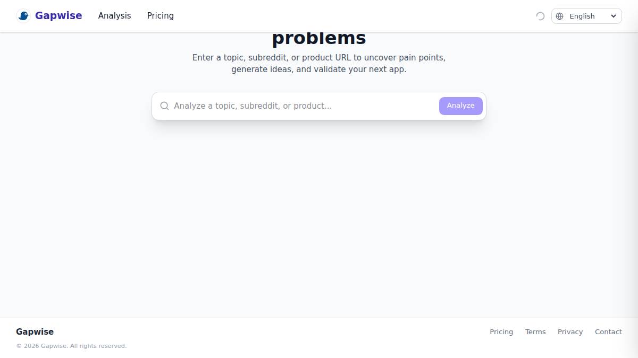Click the magnifying glass search icon

(165, 106)
